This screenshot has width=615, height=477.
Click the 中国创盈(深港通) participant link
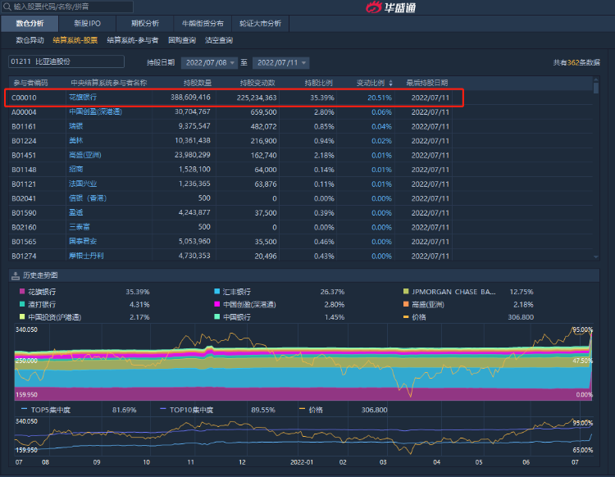(x=95, y=111)
